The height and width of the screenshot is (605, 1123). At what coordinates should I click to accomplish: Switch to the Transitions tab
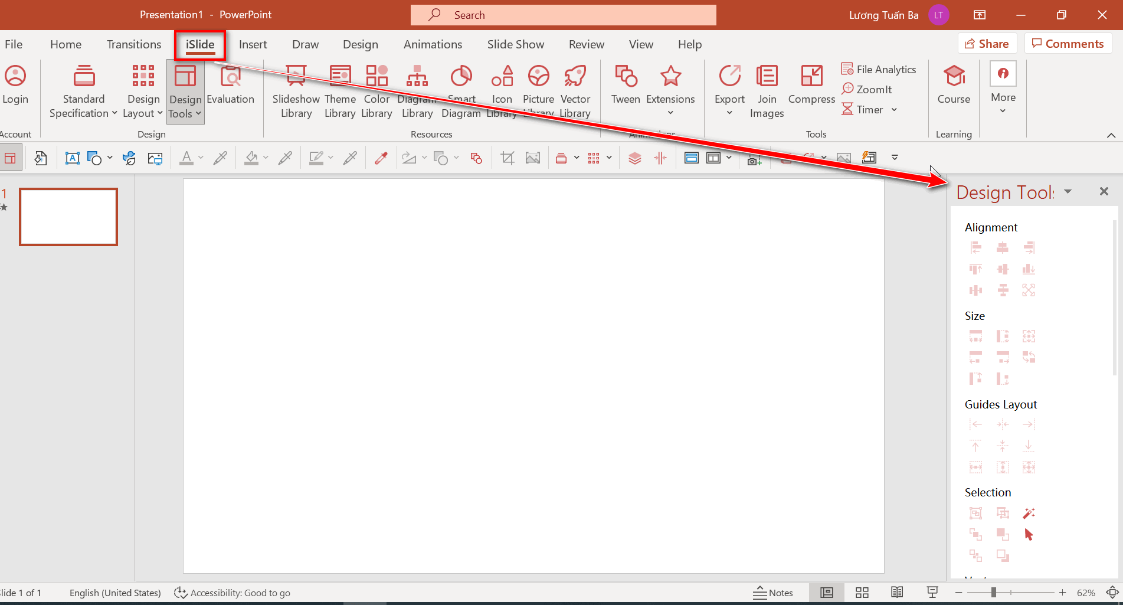(x=134, y=44)
